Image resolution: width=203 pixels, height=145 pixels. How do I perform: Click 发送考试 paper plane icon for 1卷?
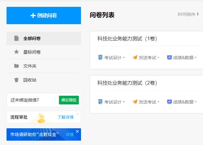[135, 57]
